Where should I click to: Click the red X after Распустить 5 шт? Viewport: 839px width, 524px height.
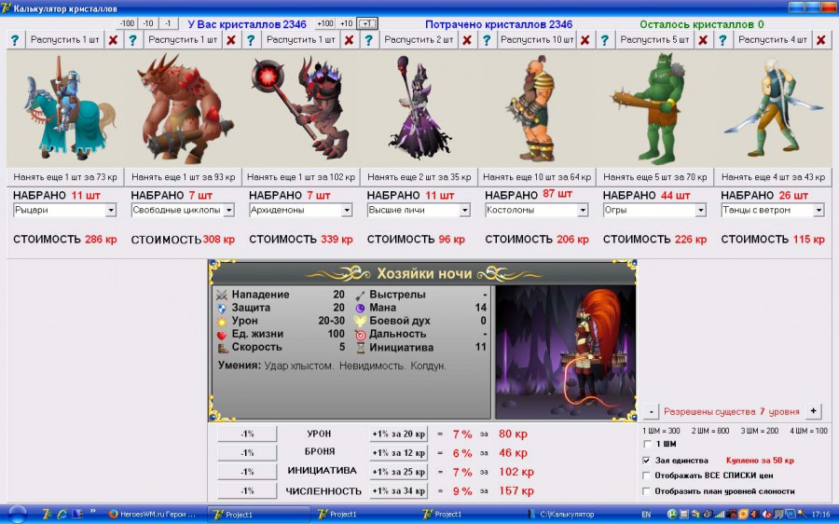pyautogui.click(x=703, y=40)
